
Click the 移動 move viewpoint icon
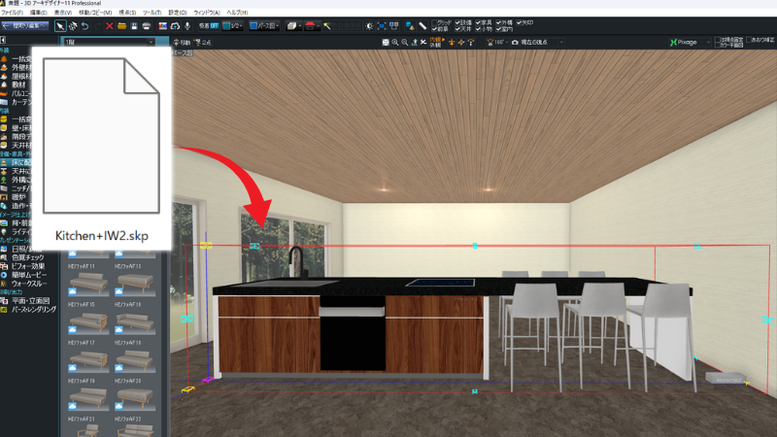(182, 42)
